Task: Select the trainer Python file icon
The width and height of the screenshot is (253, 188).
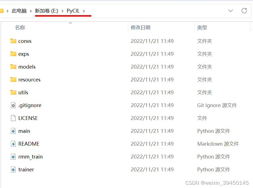Action: (x=13, y=169)
